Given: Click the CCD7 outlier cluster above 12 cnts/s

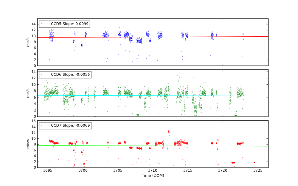Looking at the screenshot, I should (169, 131).
